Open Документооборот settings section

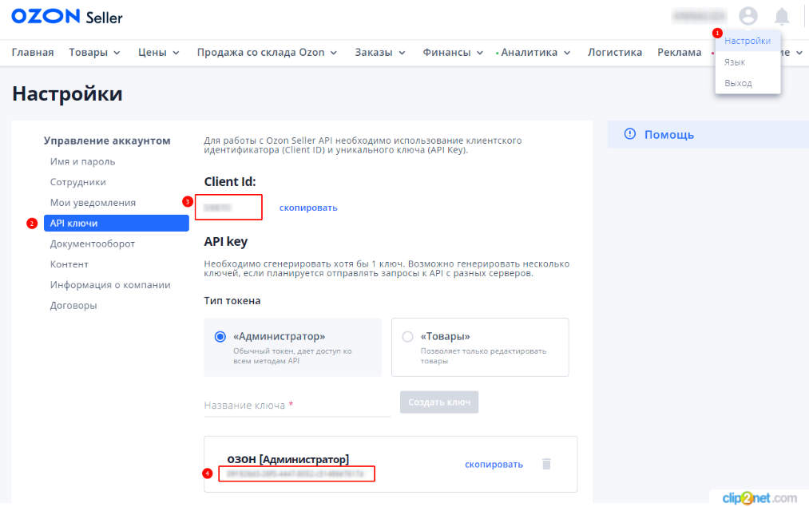[93, 244]
